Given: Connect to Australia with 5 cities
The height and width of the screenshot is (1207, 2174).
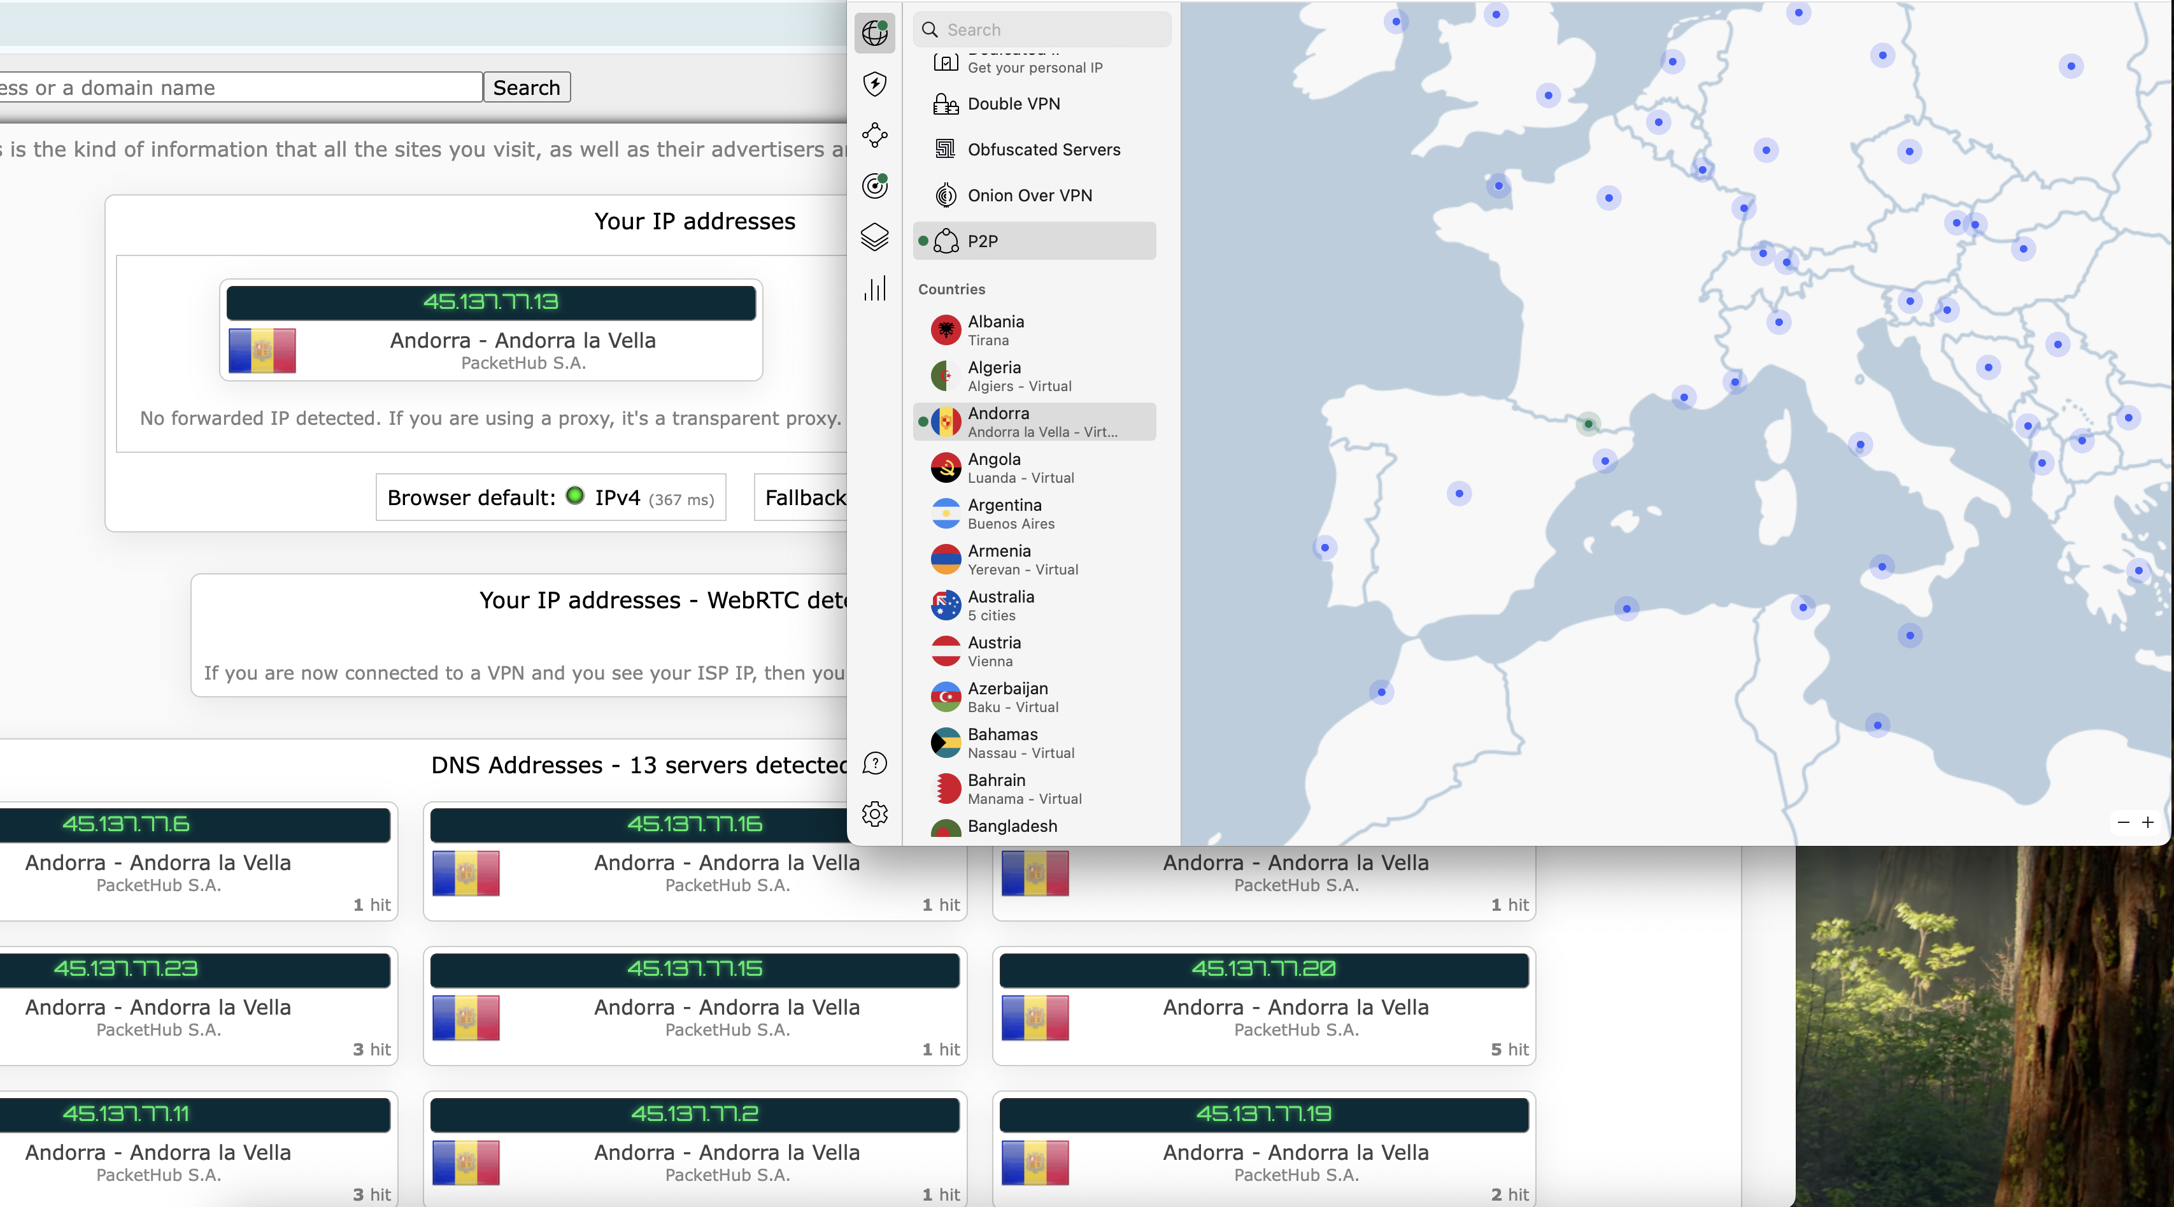Looking at the screenshot, I should 1001,604.
